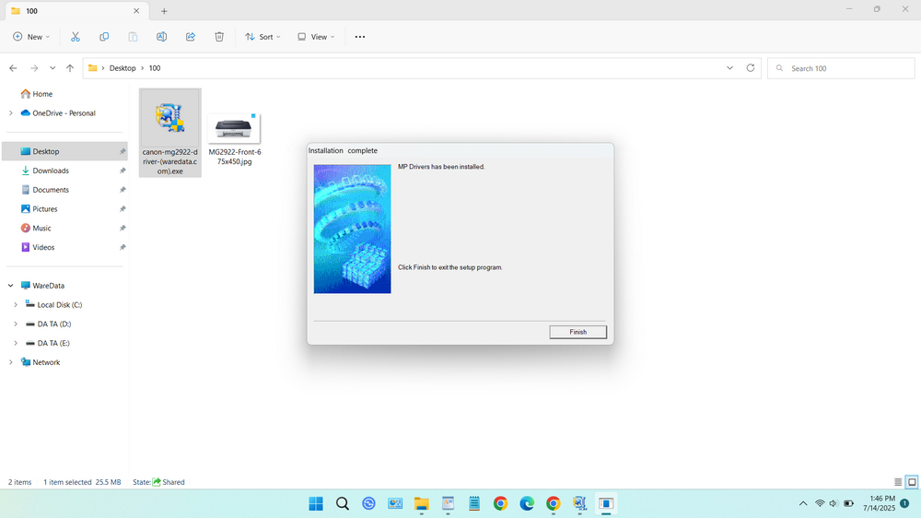This screenshot has width=921, height=518.
Task: Select the canon-mg2922-driver exe file
Action: point(170,133)
